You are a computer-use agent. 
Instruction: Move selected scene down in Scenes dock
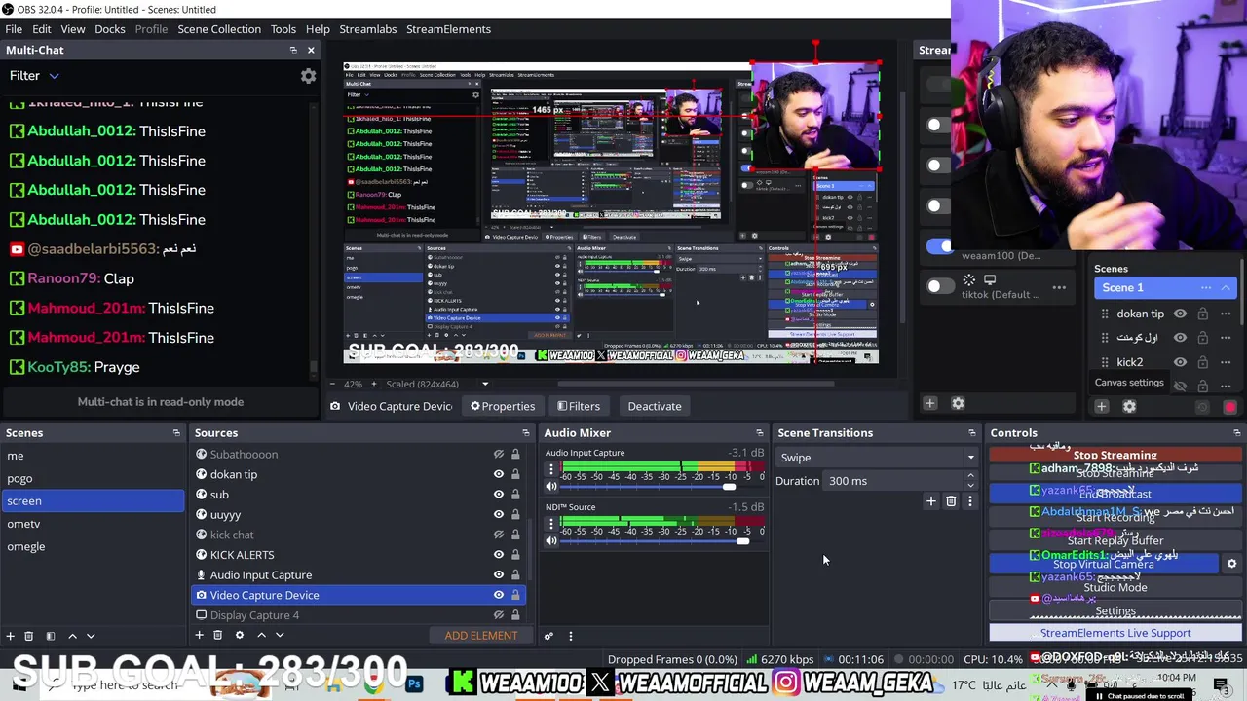tap(91, 636)
